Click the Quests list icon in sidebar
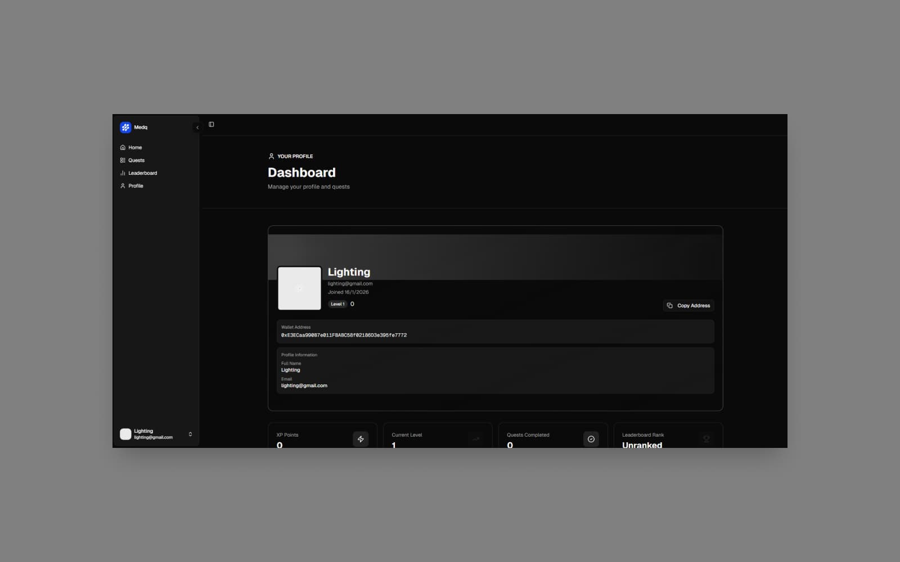The image size is (900, 562). click(x=123, y=161)
